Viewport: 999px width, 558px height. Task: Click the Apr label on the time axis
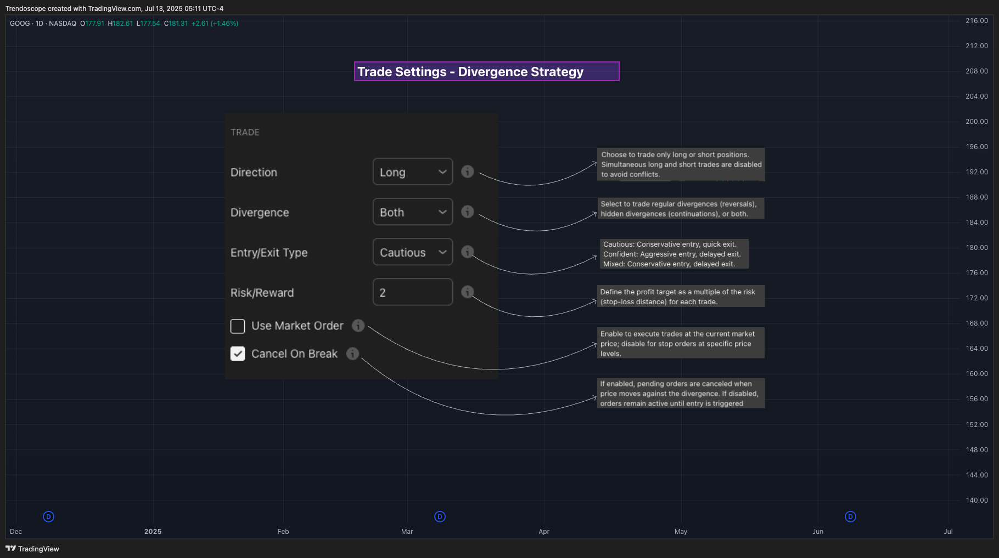(x=544, y=532)
